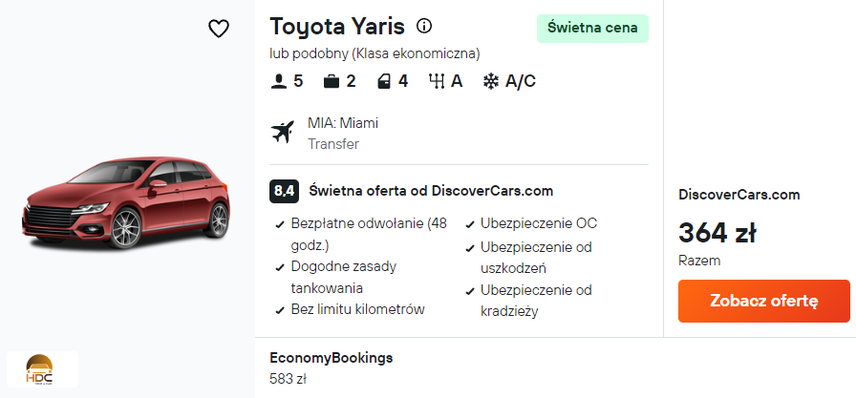Click the air conditioning snowflake icon
Image resolution: width=856 pixels, height=398 pixels.
[491, 81]
